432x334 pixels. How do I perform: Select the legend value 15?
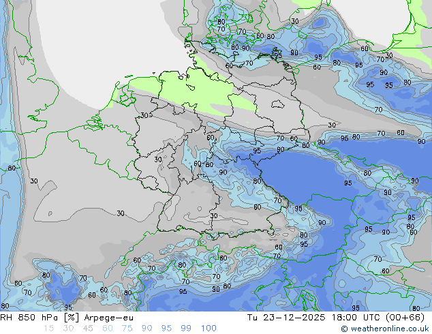pos(48,329)
